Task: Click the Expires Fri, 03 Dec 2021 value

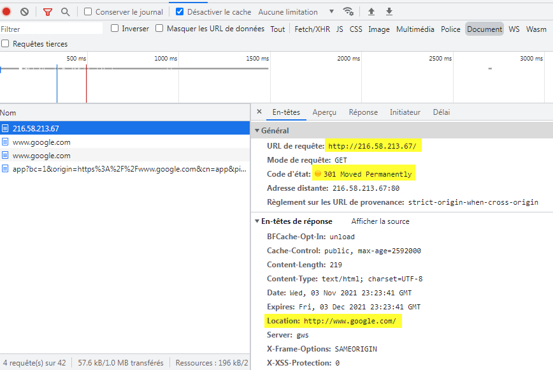Action: coord(360,307)
